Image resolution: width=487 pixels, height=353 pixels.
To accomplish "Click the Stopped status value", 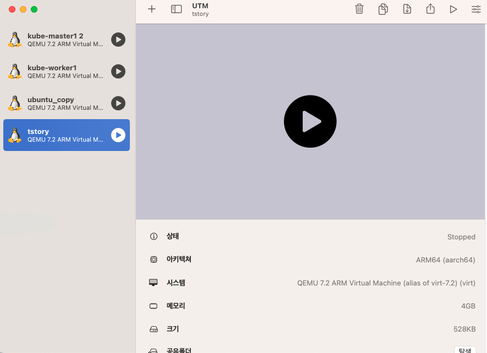I will 461,237.
